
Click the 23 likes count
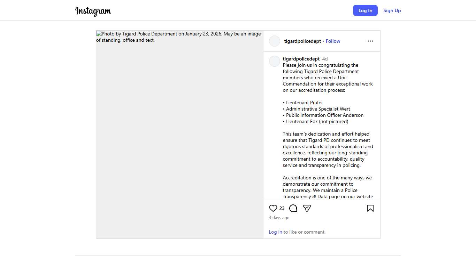[x=282, y=208]
